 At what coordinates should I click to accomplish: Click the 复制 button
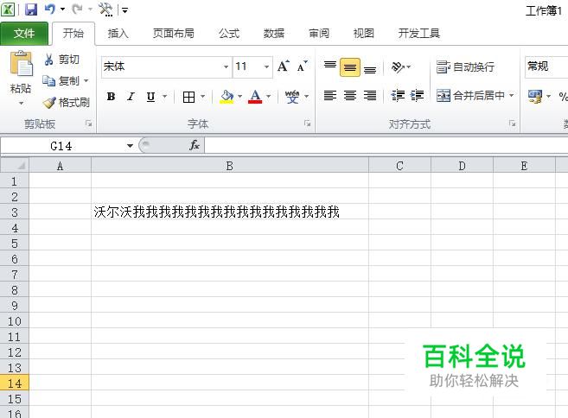coord(61,80)
